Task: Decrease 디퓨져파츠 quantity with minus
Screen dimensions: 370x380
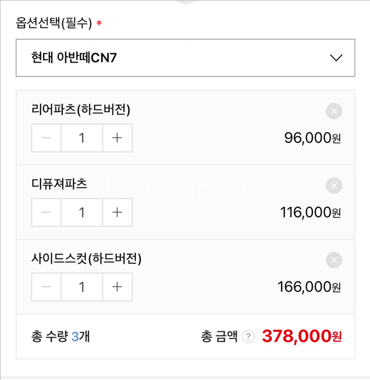Action: coord(46,212)
